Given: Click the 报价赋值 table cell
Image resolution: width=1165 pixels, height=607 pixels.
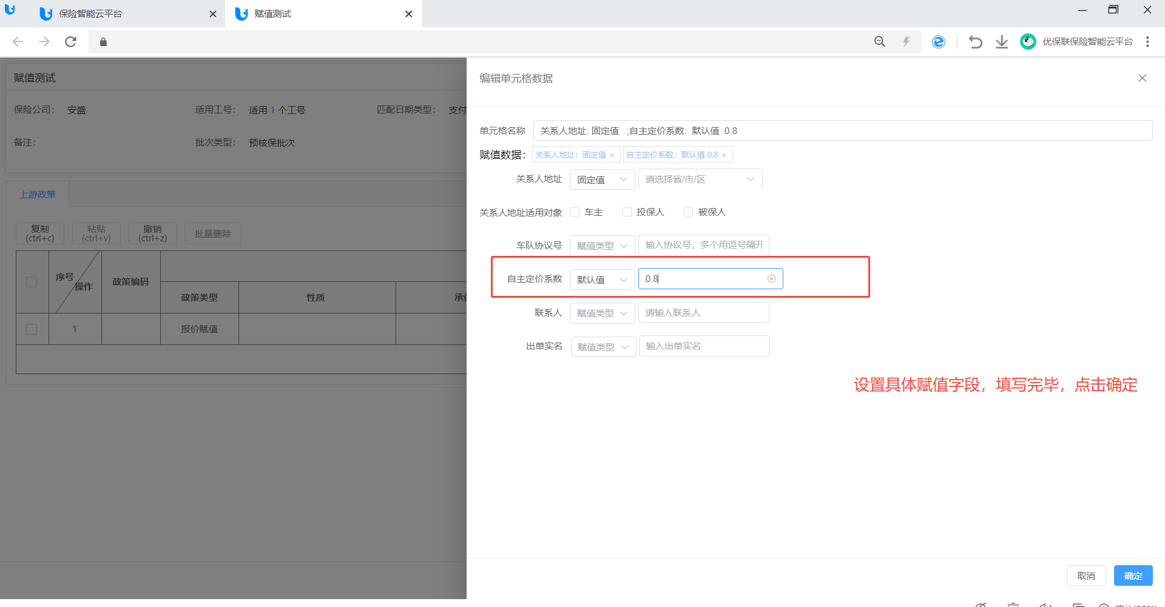Looking at the screenshot, I should (x=200, y=329).
